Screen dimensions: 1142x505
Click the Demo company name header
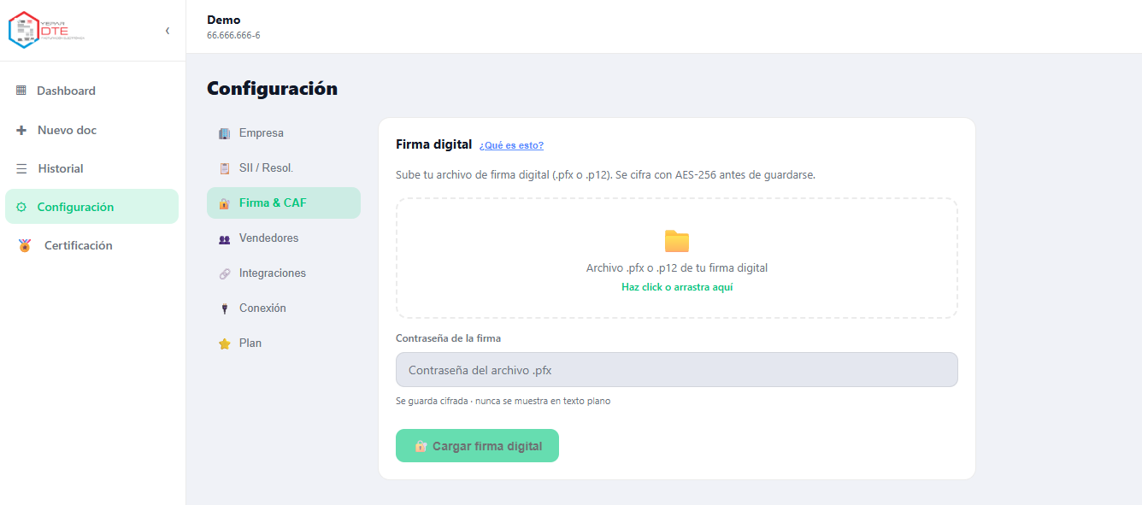tap(224, 20)
